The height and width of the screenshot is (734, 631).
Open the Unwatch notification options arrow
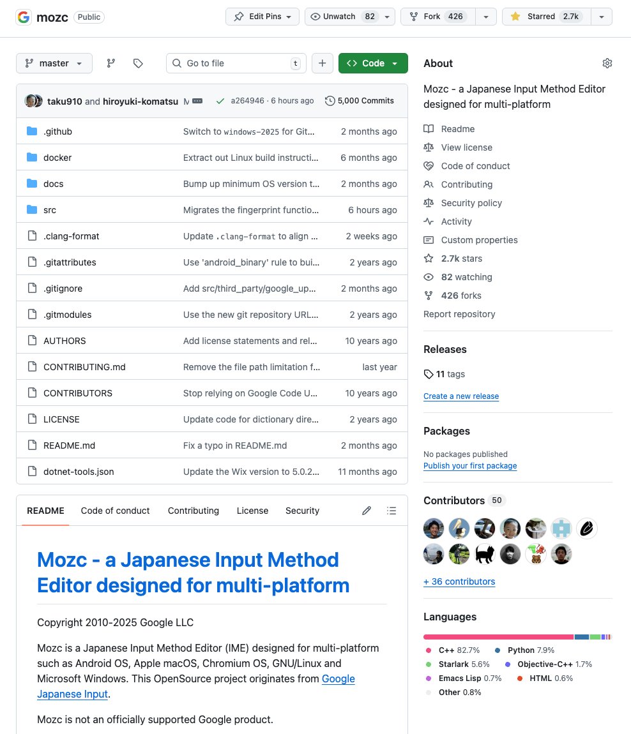point(387,17)
